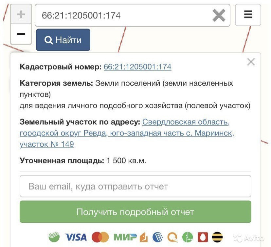Zoom in with the plus button
This screenshot has height=247, width=271.
[21, 14]
